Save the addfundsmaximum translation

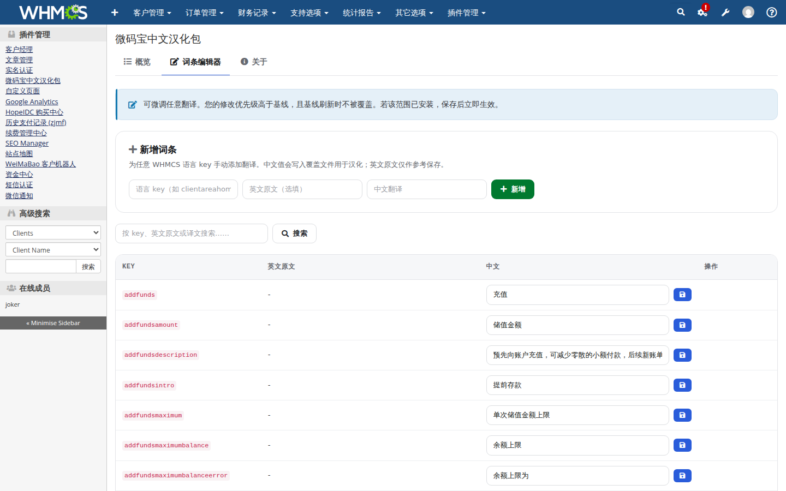[x=682, y=415]
